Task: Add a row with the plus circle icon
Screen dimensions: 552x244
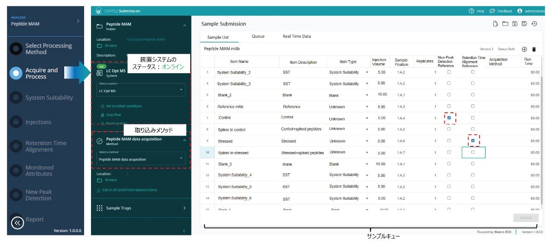Action: click(524, 49)
